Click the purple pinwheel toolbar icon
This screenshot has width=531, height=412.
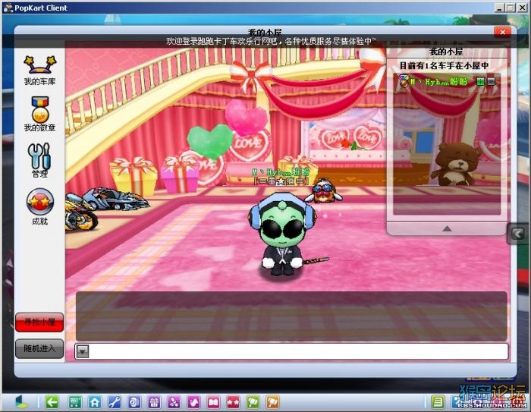click(174, 402)
